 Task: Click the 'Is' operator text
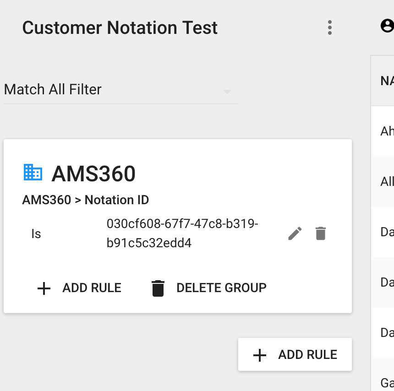pyautogui.click(x=36, y=234)
